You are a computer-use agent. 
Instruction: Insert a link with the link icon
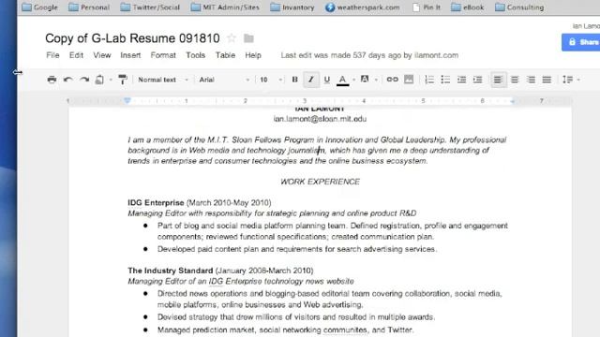pos(392,80)
